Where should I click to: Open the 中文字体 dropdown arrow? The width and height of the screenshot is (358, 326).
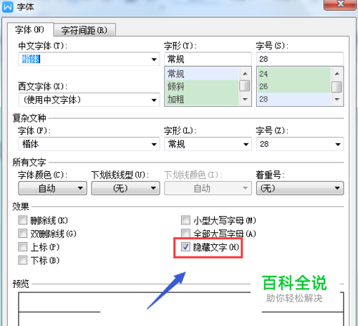(x=154, y=59)
